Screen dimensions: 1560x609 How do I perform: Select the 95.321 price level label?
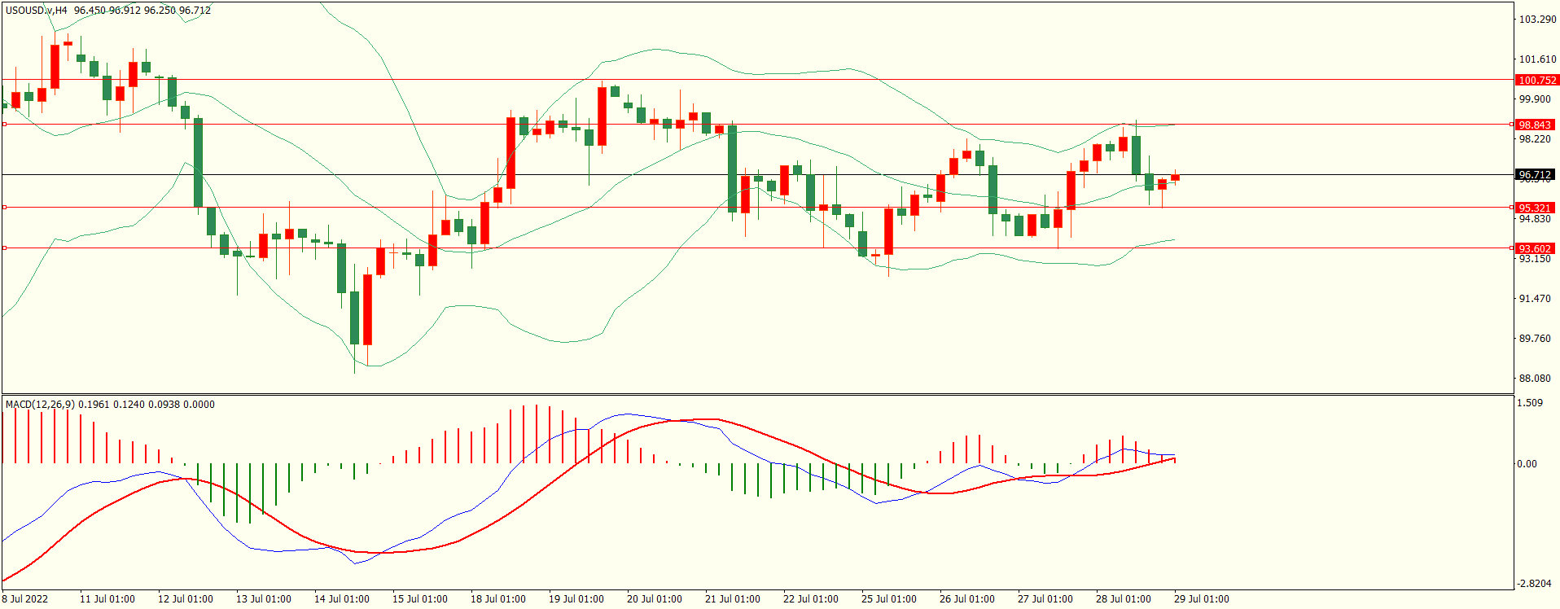click(1535, 208)
